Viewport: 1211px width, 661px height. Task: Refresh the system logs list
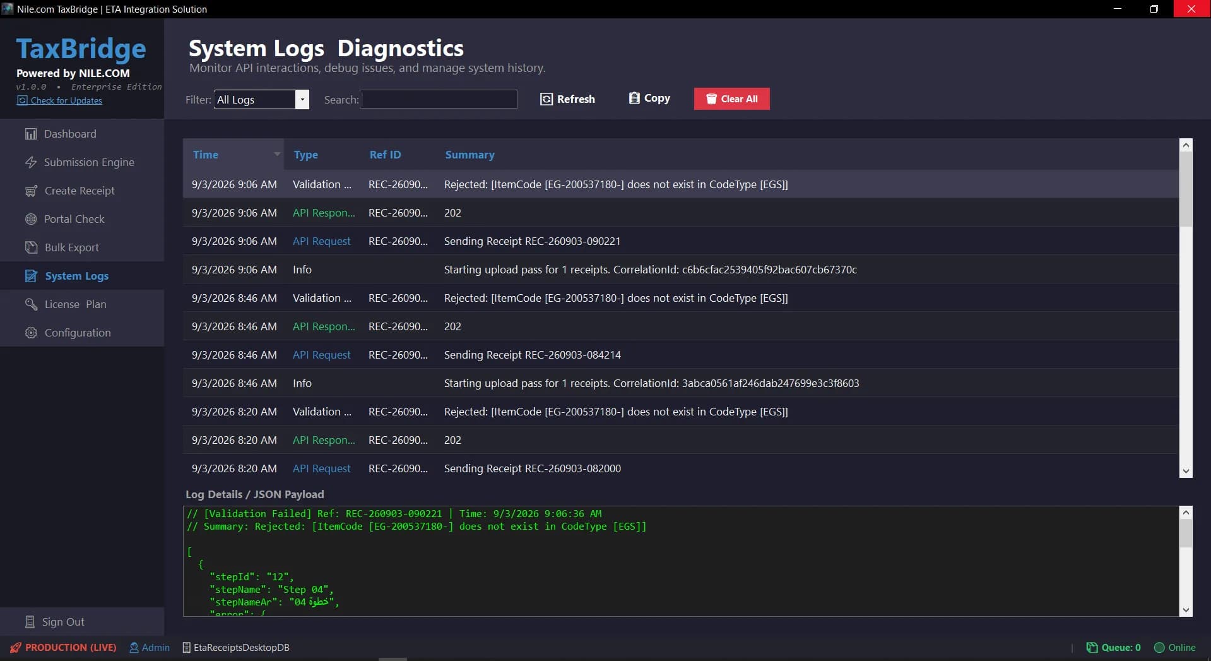567,99
